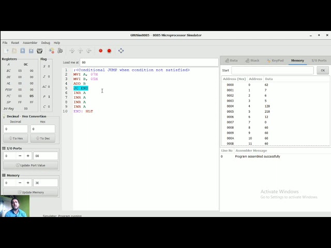331x248 pixels.
Task: Select memory row with address 0005
Action: coord(276,112)
